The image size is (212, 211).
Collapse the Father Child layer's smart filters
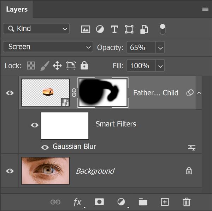pyautogui.click(x=199, y=93)
